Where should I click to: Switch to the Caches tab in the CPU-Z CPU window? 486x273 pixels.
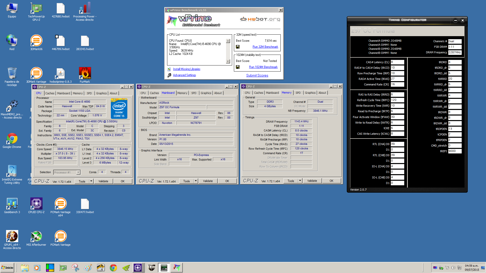point(50,93)
